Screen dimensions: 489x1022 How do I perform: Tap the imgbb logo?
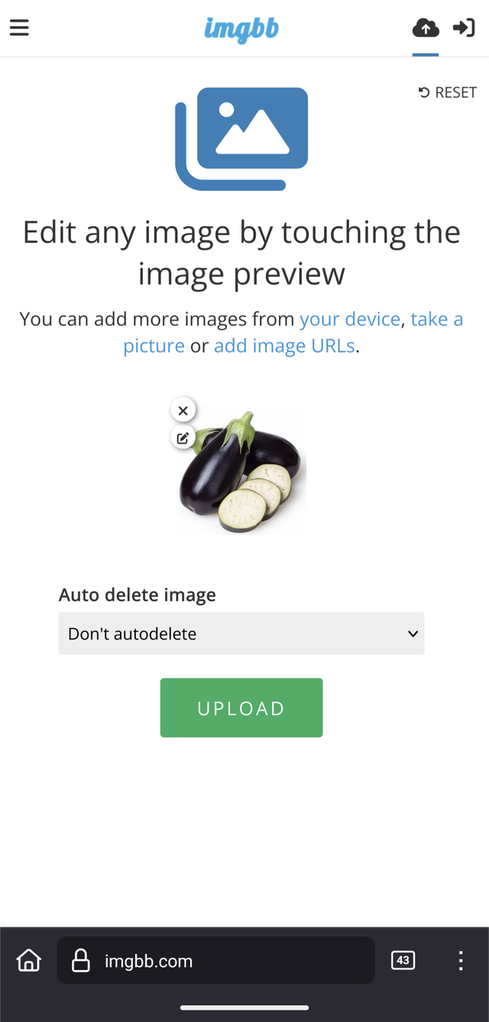(x=241, y=29)
